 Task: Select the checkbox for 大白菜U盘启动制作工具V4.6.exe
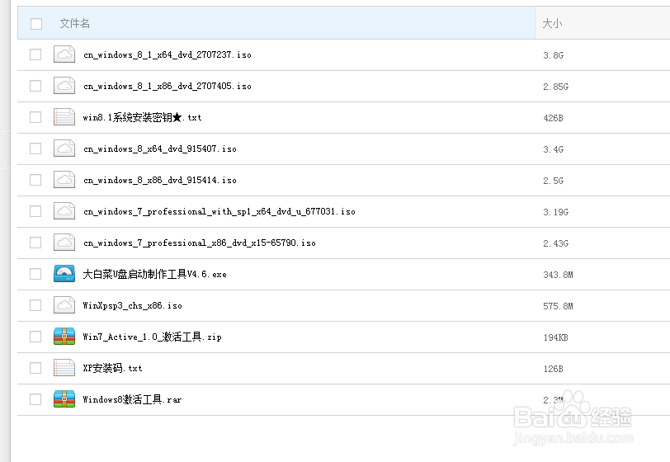coord(35,274)
